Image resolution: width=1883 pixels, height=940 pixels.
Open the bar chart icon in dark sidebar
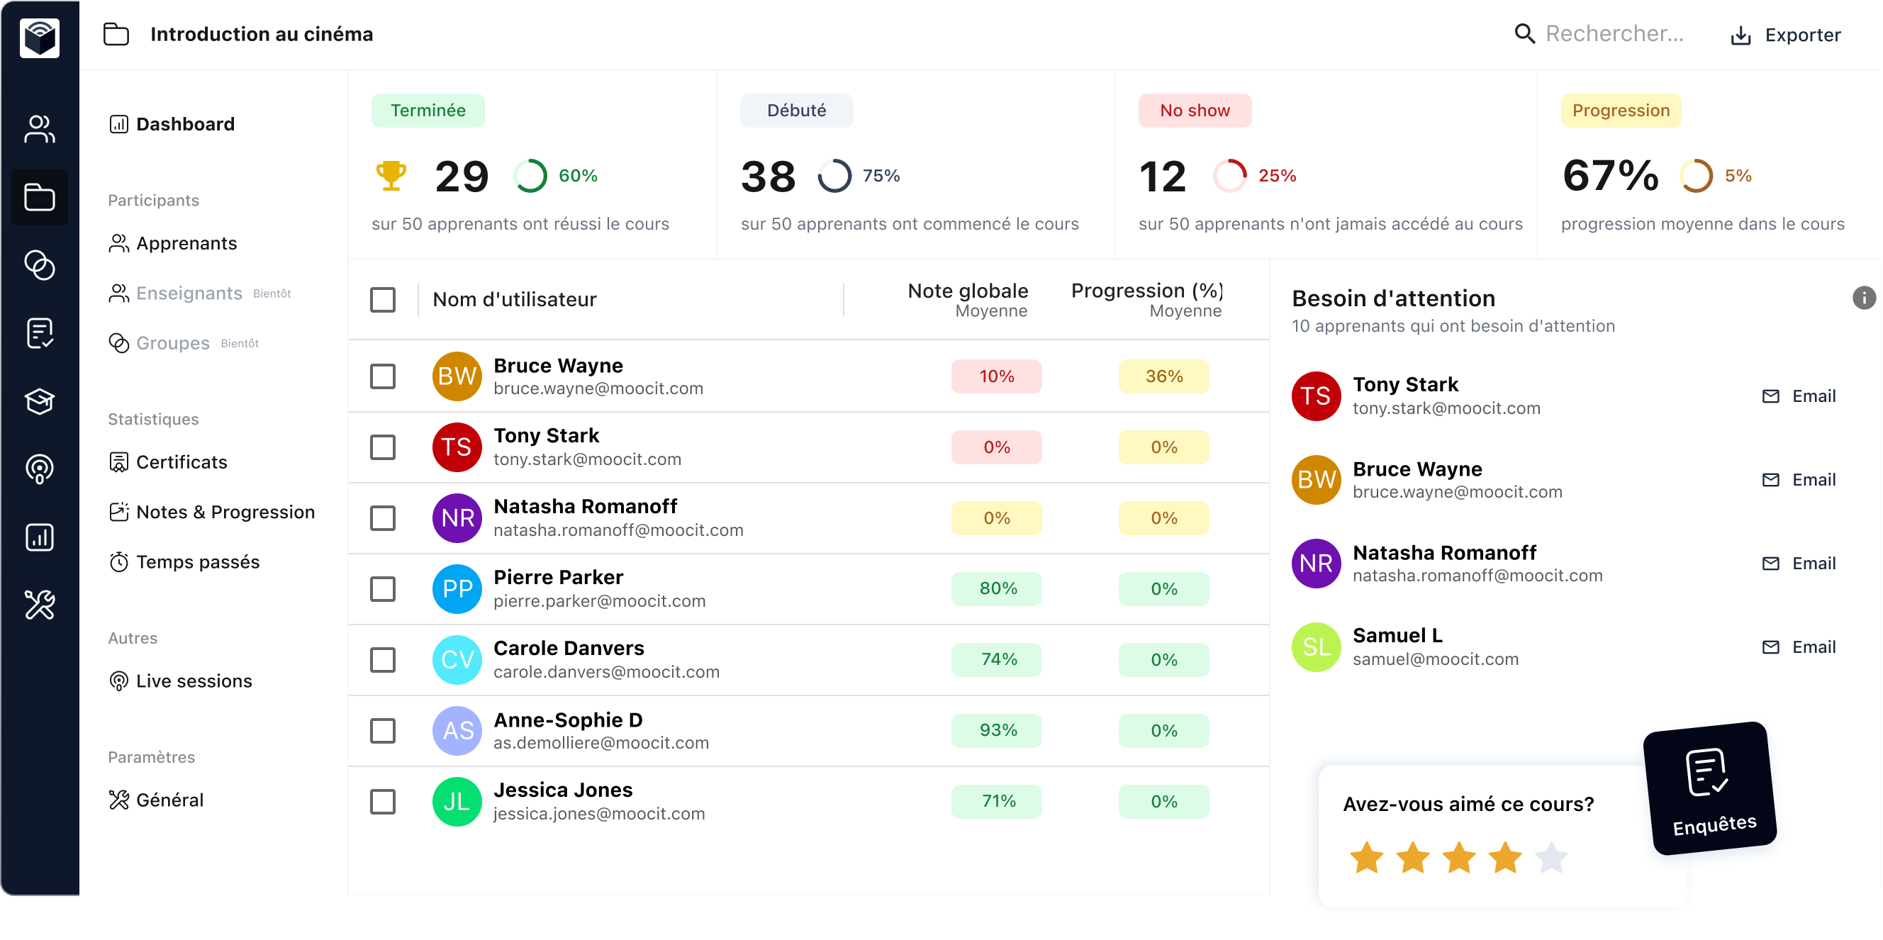[x=40, y=537]
